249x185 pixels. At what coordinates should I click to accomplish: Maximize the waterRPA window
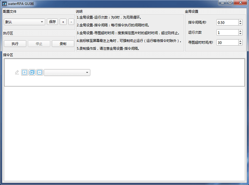pos(230,3)
